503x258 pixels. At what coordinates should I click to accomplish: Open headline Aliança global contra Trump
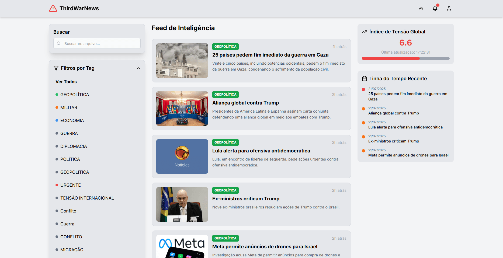click(x=245, y=103)
